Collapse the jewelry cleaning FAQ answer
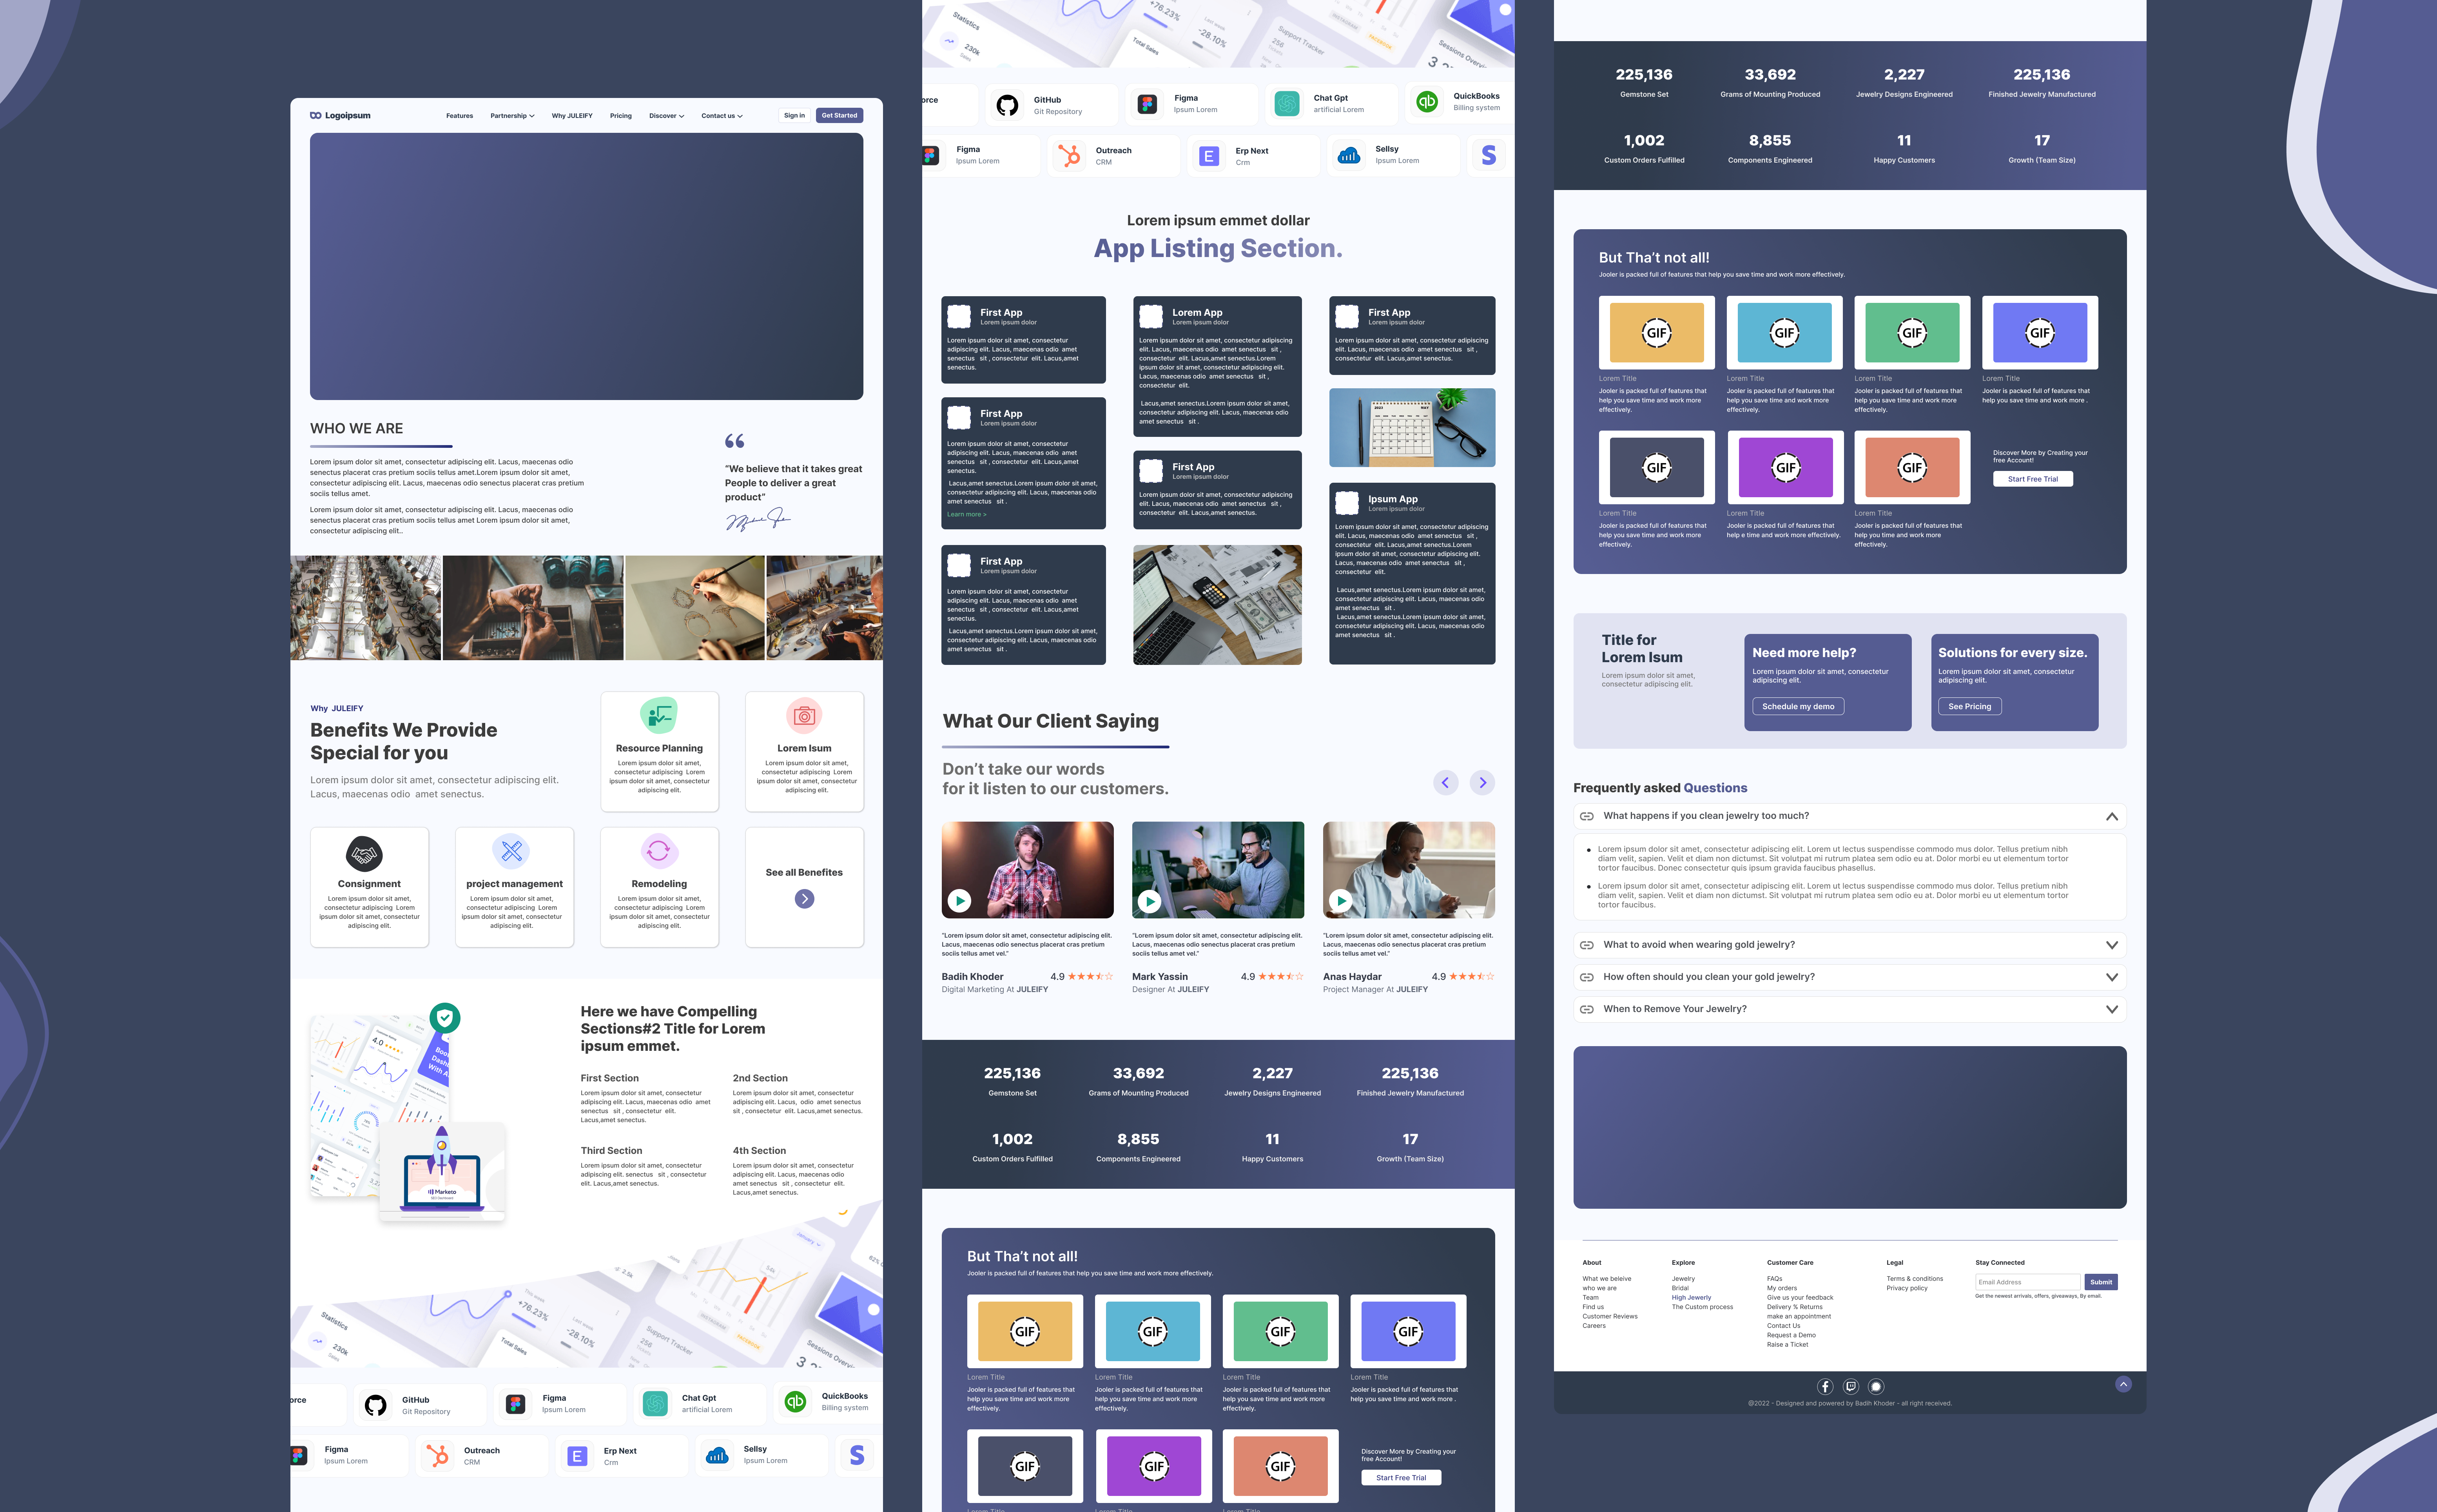The image size is (2437, 1512). [2112, 817]
